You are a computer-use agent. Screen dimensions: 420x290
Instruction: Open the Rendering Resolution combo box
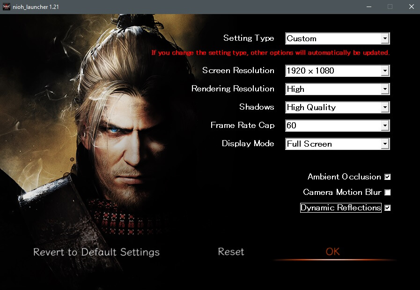[337, 89]
